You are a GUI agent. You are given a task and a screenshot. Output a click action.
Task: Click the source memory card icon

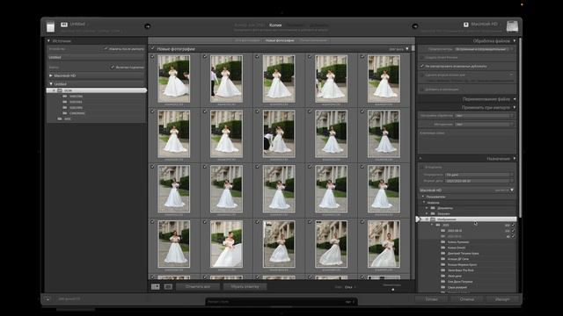(x=51, y=26)
